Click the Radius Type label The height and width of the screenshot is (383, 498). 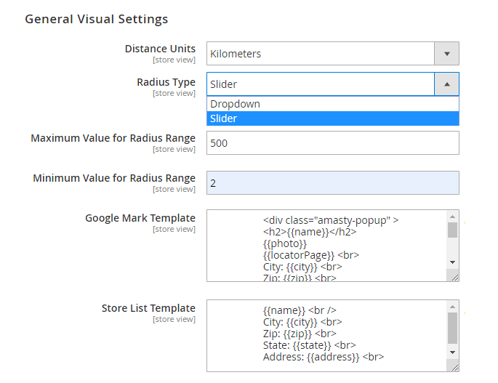coord(166,82)
